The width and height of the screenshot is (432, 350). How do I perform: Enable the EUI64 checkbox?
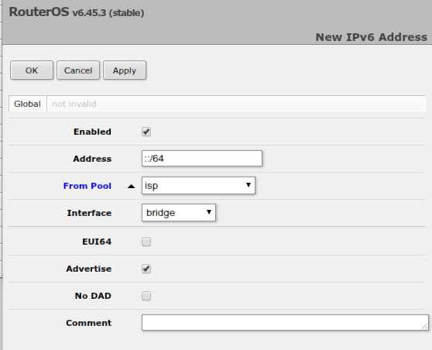click(146, 242)
